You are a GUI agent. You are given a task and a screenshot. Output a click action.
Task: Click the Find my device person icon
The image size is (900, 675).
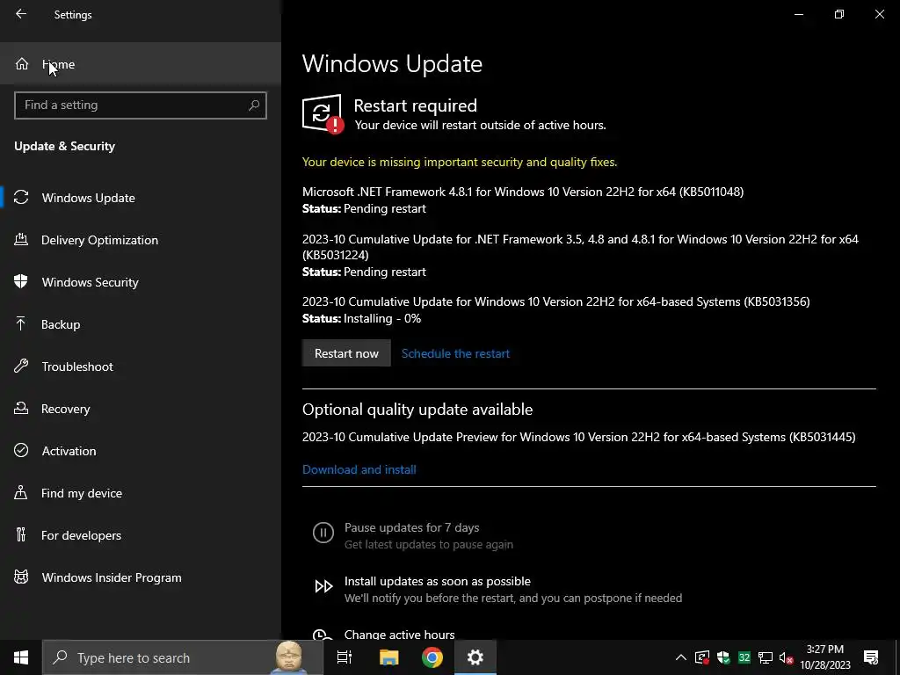[x=21, y=492]
